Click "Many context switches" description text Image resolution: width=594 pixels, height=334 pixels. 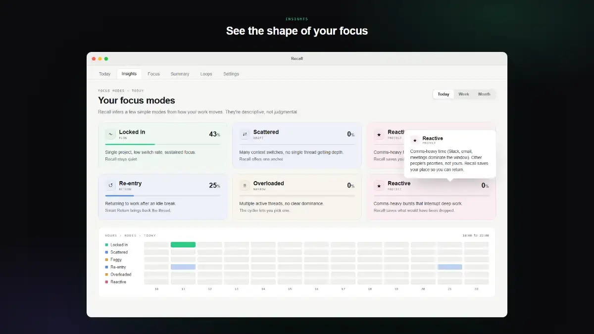coord(292,152)
